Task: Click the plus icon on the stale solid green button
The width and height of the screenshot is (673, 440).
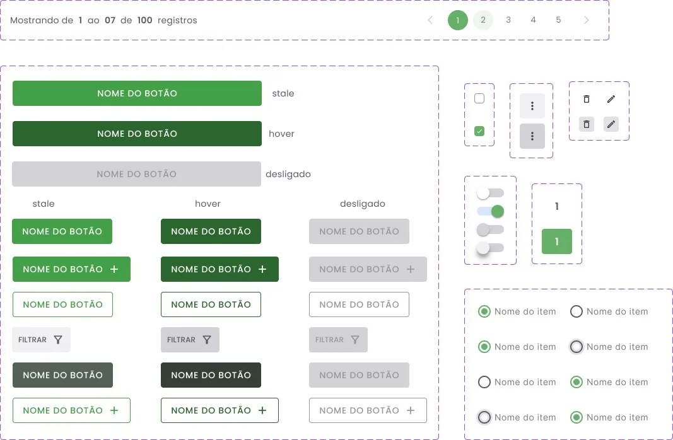Action: (x=114, y=269)
